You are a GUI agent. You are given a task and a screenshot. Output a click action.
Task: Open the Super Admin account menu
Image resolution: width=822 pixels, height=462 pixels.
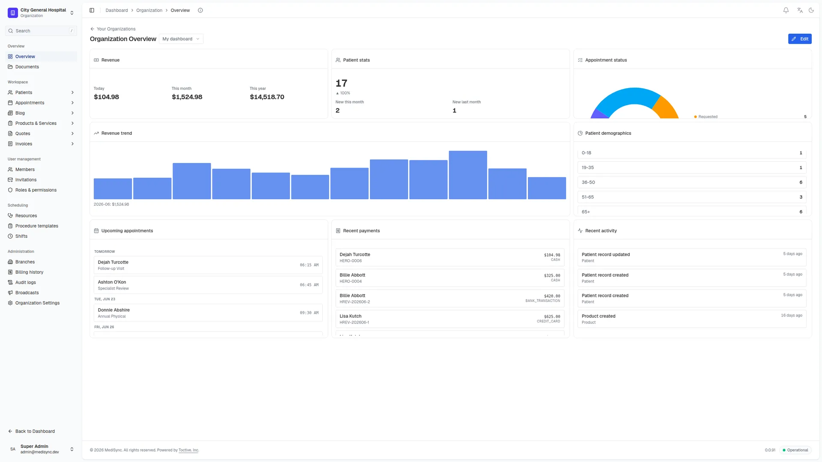point(41,449)
